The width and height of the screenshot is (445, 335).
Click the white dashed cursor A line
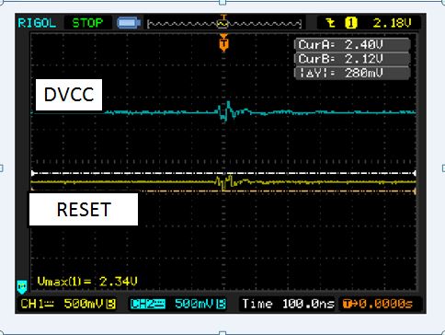[x=223, y=173]
